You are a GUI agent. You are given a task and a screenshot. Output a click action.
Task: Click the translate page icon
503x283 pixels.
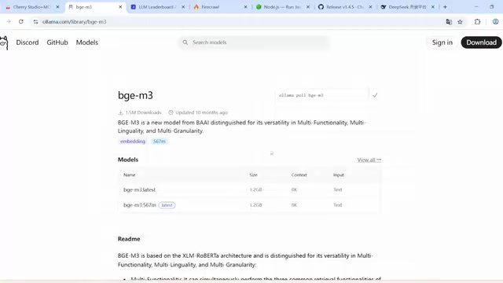point(449,21)
